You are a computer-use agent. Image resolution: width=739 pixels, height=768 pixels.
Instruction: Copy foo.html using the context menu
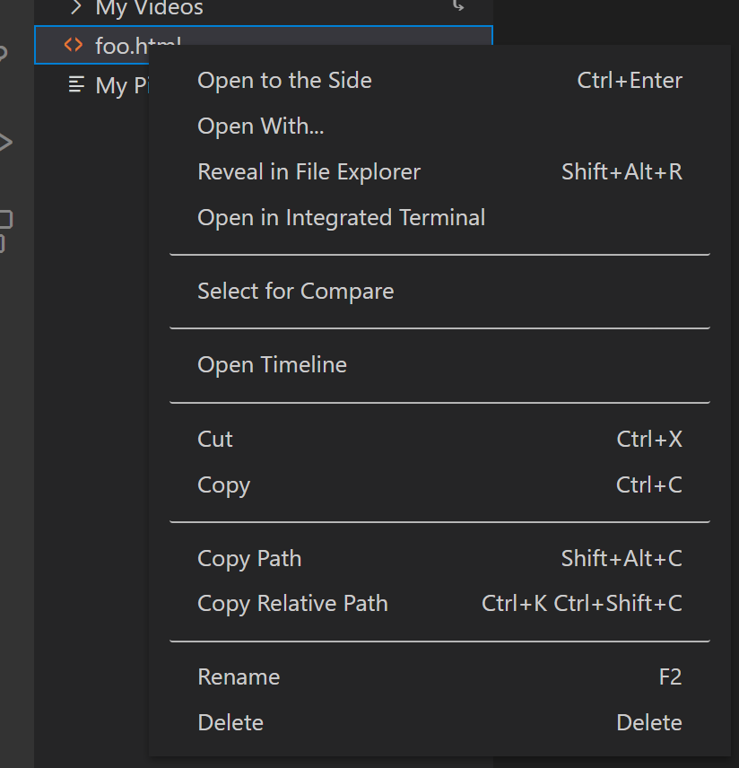click(223, 484)
